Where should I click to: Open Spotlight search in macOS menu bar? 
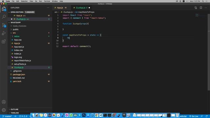[203, 1]
